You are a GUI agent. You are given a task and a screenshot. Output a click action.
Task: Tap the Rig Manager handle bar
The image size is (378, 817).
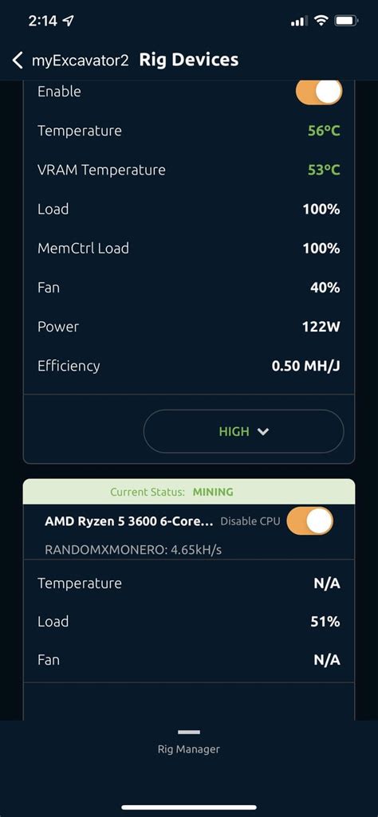pos(189,732)
